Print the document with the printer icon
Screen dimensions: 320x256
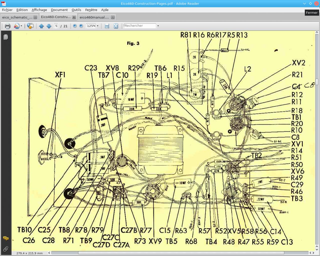(x=8, y=26)
